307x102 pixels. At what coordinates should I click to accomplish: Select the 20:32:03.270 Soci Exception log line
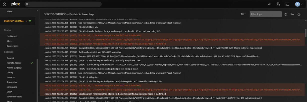coord(172,44)
